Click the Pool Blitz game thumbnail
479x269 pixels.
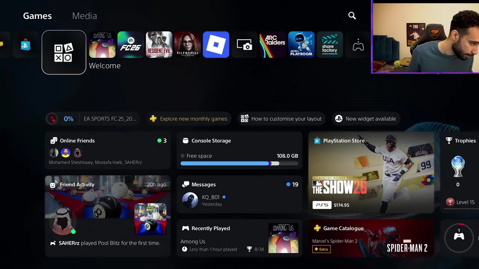(x=150, y=219)
